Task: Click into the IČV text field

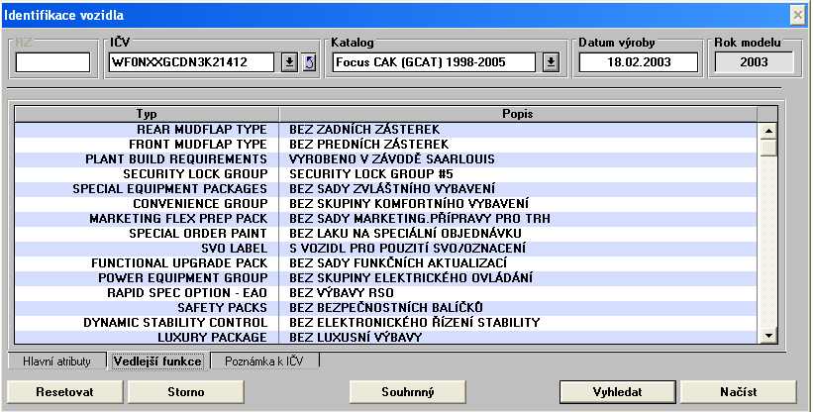Action: coord(192,62)
